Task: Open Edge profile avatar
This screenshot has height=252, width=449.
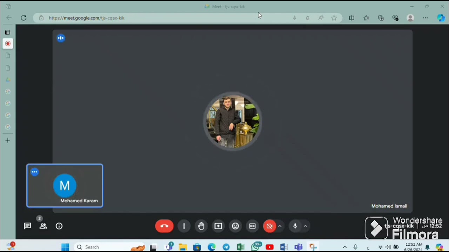Action: [410, 18]
